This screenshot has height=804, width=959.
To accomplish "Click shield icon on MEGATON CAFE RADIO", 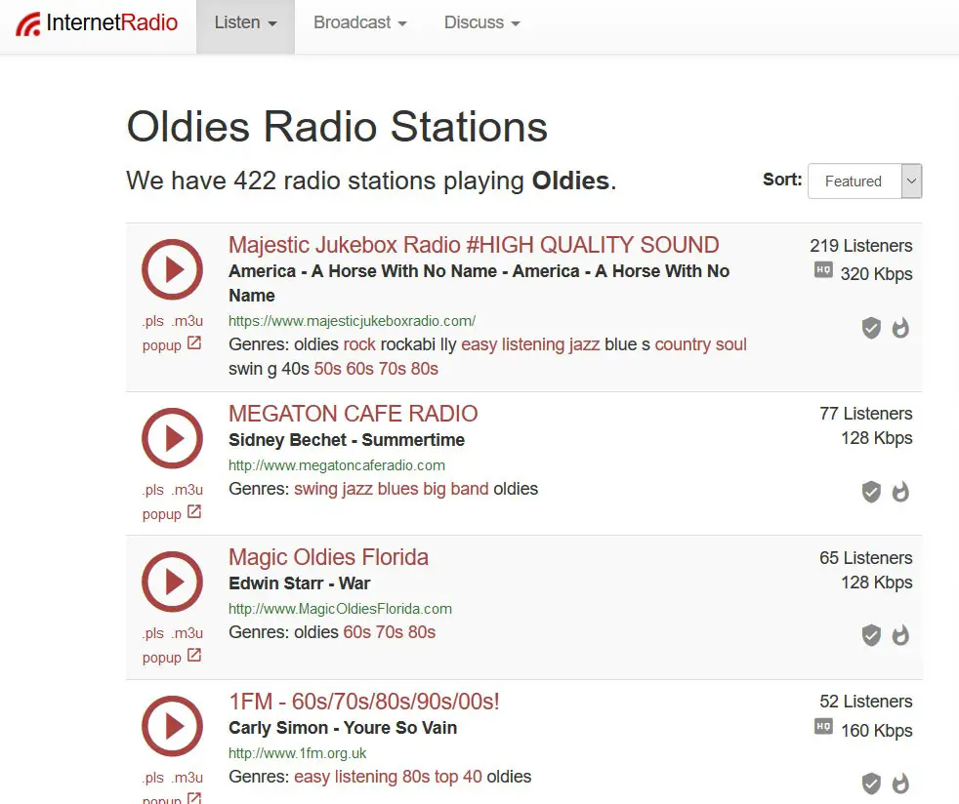I will [x=871, y=491].
